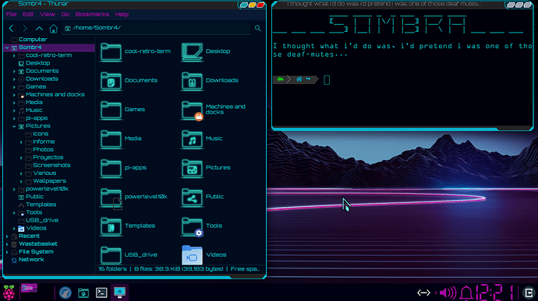538x301 pixels.
Task: Open the cool-retro-term folder icon in file view
Action: click(x=111, y=51)
